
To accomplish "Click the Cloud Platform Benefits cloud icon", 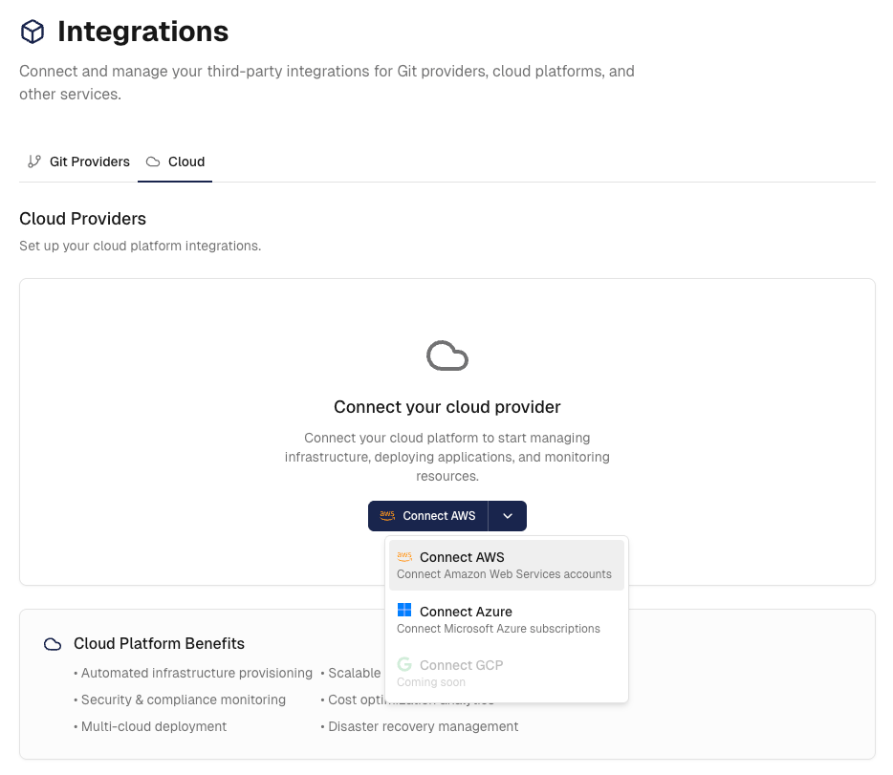I will coord(53,644).
